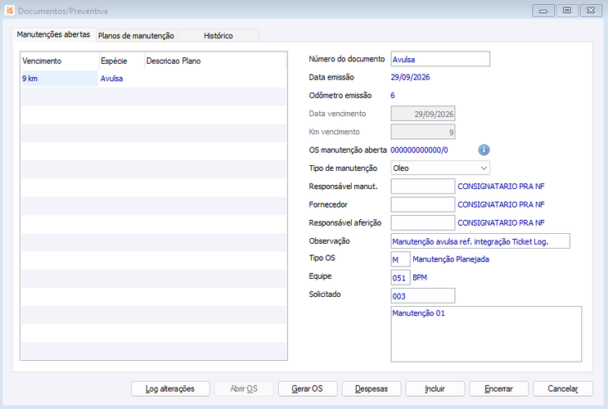Click the Incluir button
The image size is (608, 409).
point(435,389)
